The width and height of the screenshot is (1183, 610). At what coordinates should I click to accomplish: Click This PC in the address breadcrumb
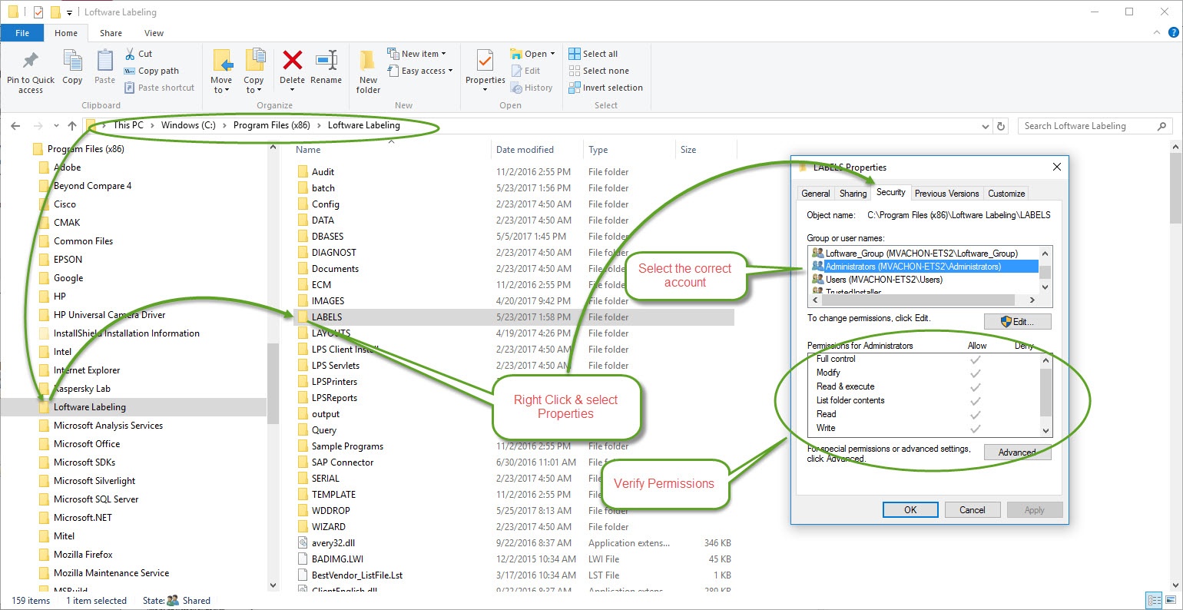[128, 125]
